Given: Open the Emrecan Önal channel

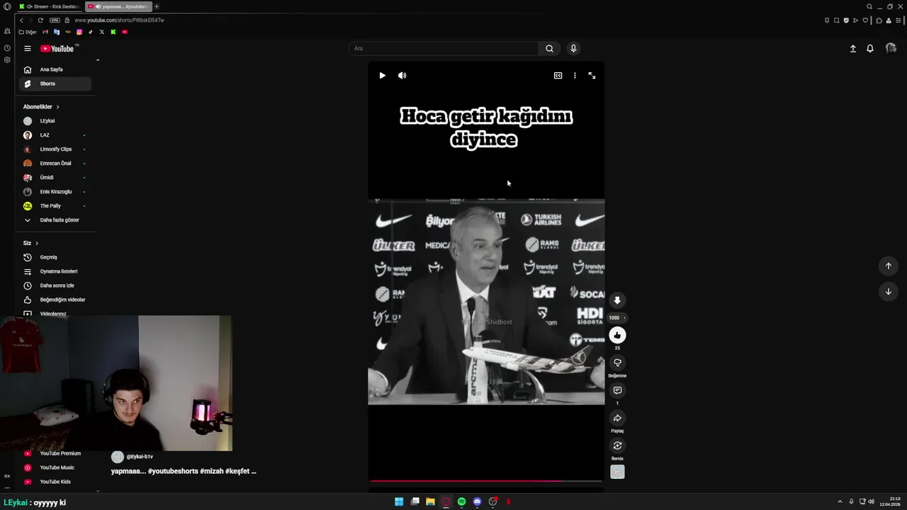Looking at the screenshot, I should (55, 164).
